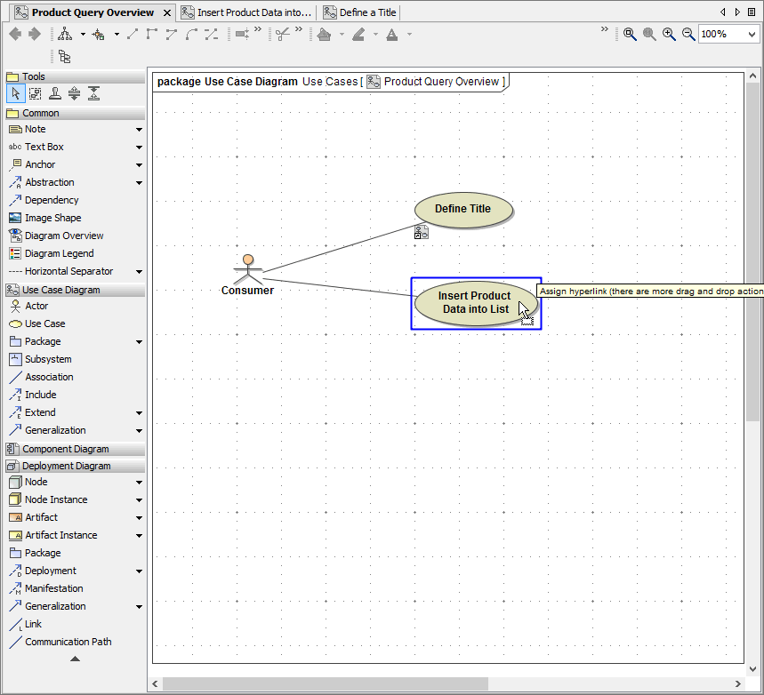This screenshot has width=764, height=695.
Task: Select the arrow Selection tool
Action: pos(15,94)
